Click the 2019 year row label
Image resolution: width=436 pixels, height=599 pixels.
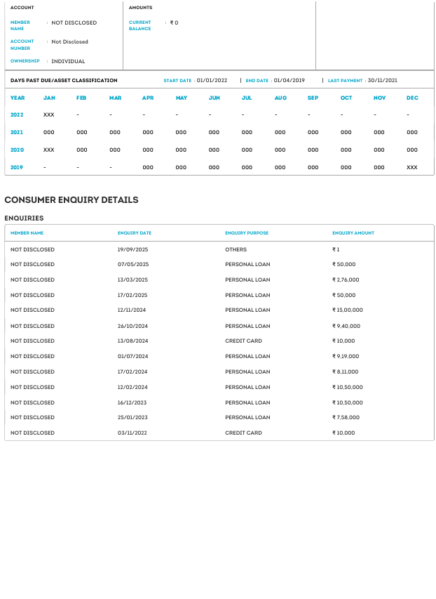18,167
